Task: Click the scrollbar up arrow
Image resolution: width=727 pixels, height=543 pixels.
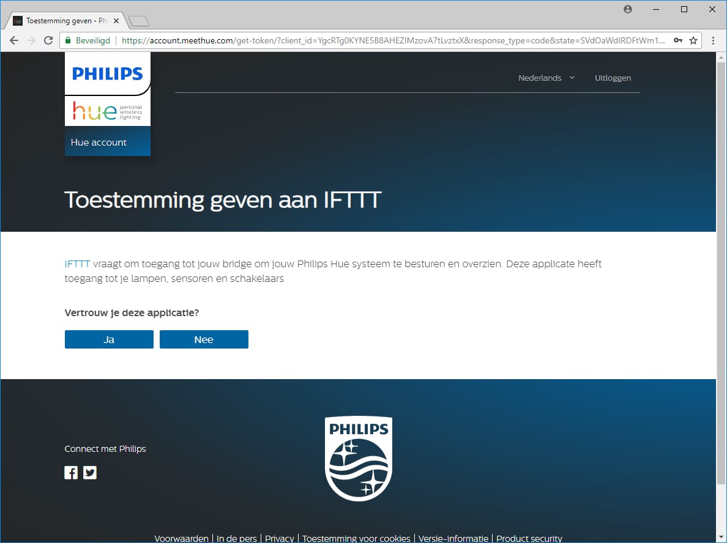Action: pyautogui.click(x=721, y=57)
